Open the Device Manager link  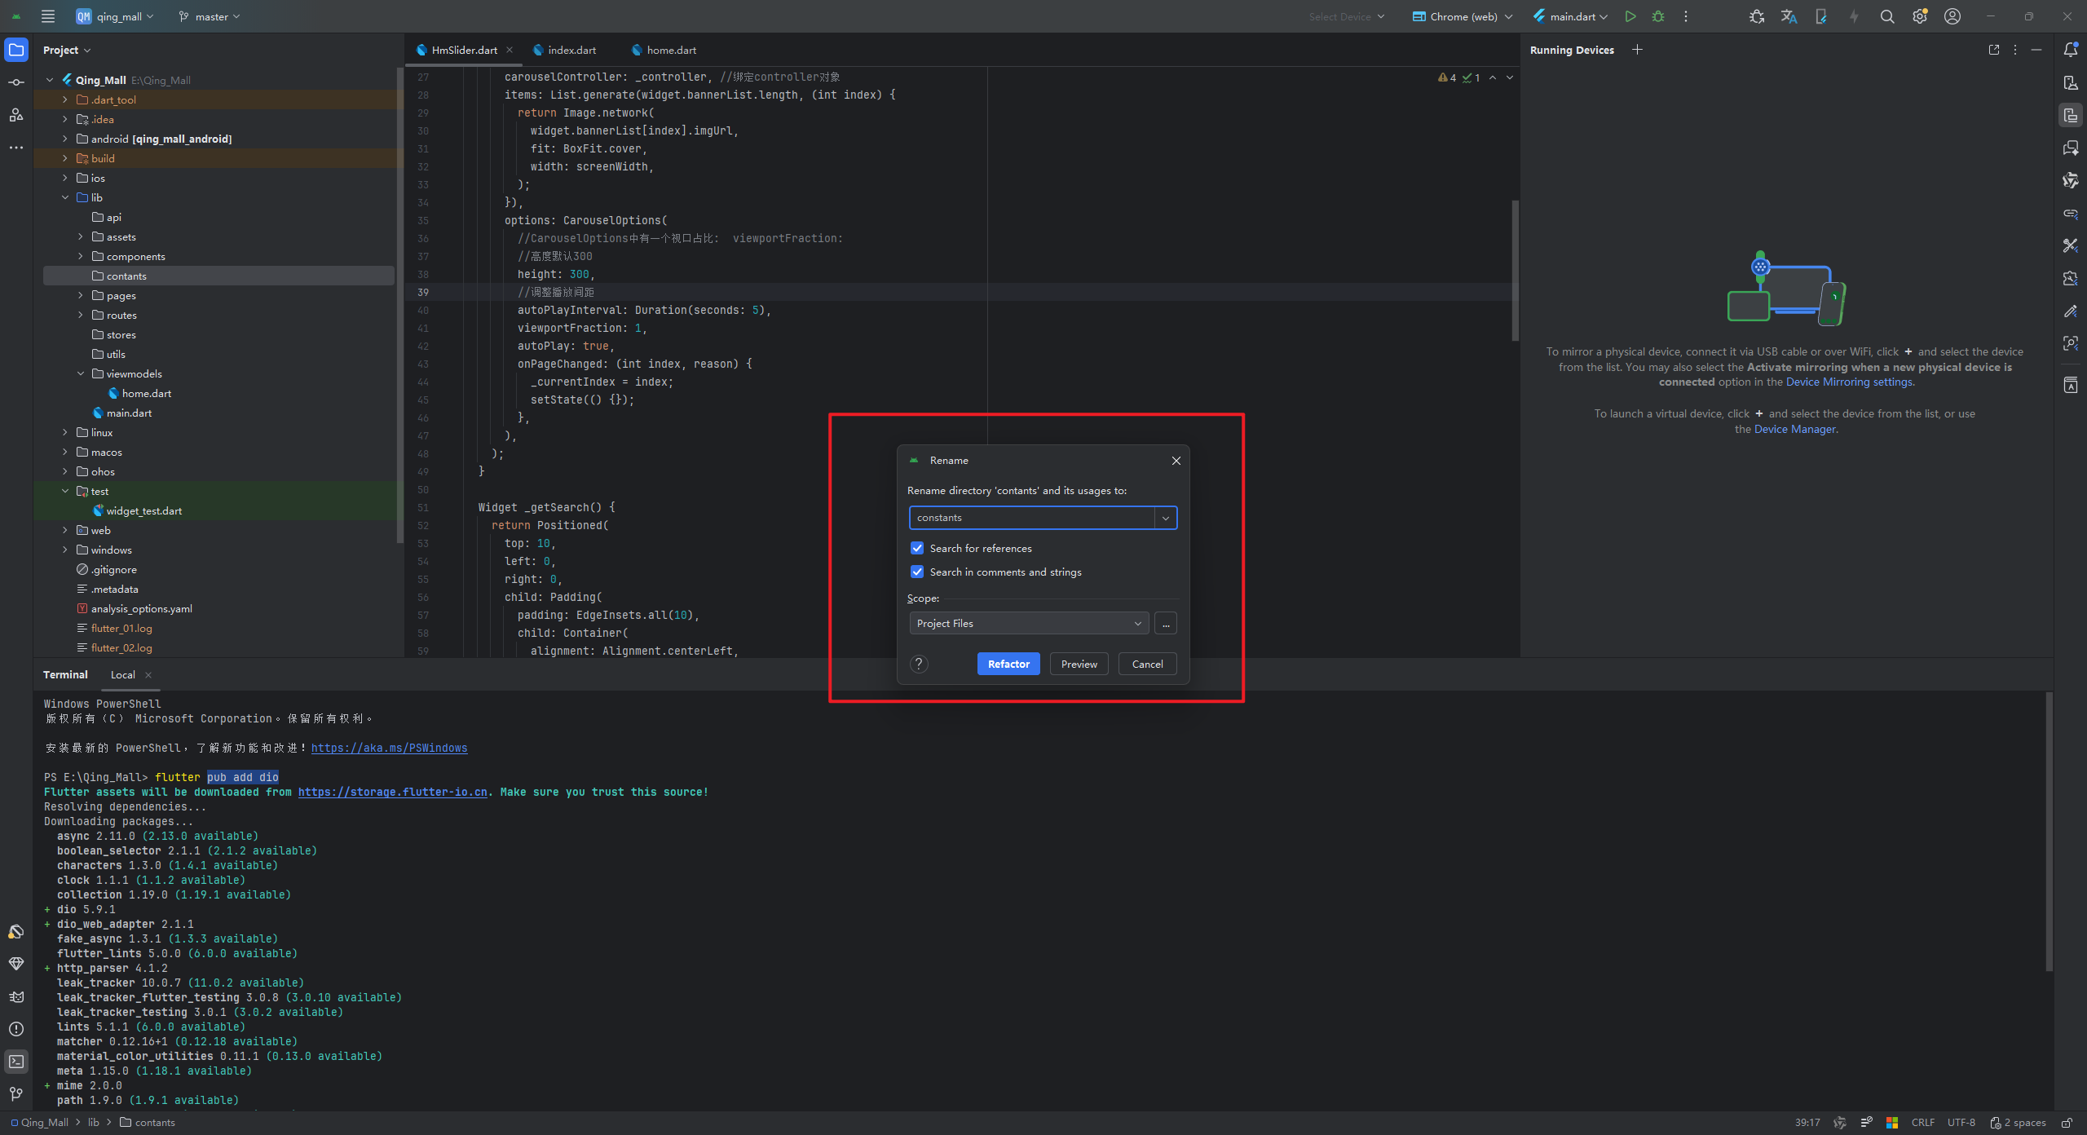pos(1794,429)
